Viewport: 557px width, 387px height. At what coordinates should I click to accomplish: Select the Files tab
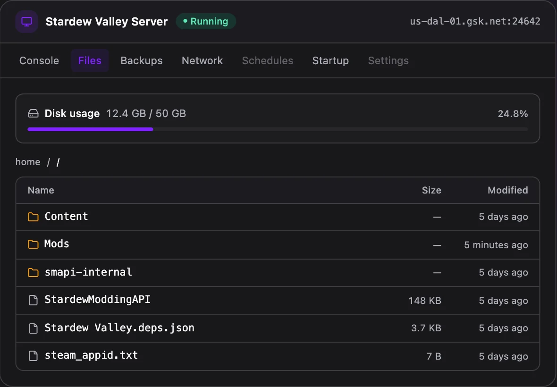pos(90,61)
